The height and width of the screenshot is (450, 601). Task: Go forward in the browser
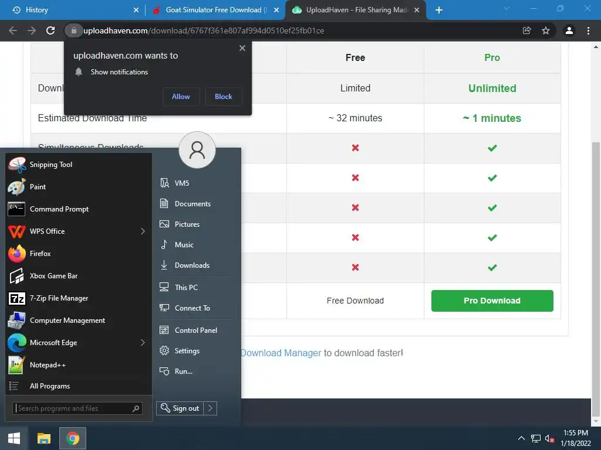pyautogui.click(x=32, y=30)
